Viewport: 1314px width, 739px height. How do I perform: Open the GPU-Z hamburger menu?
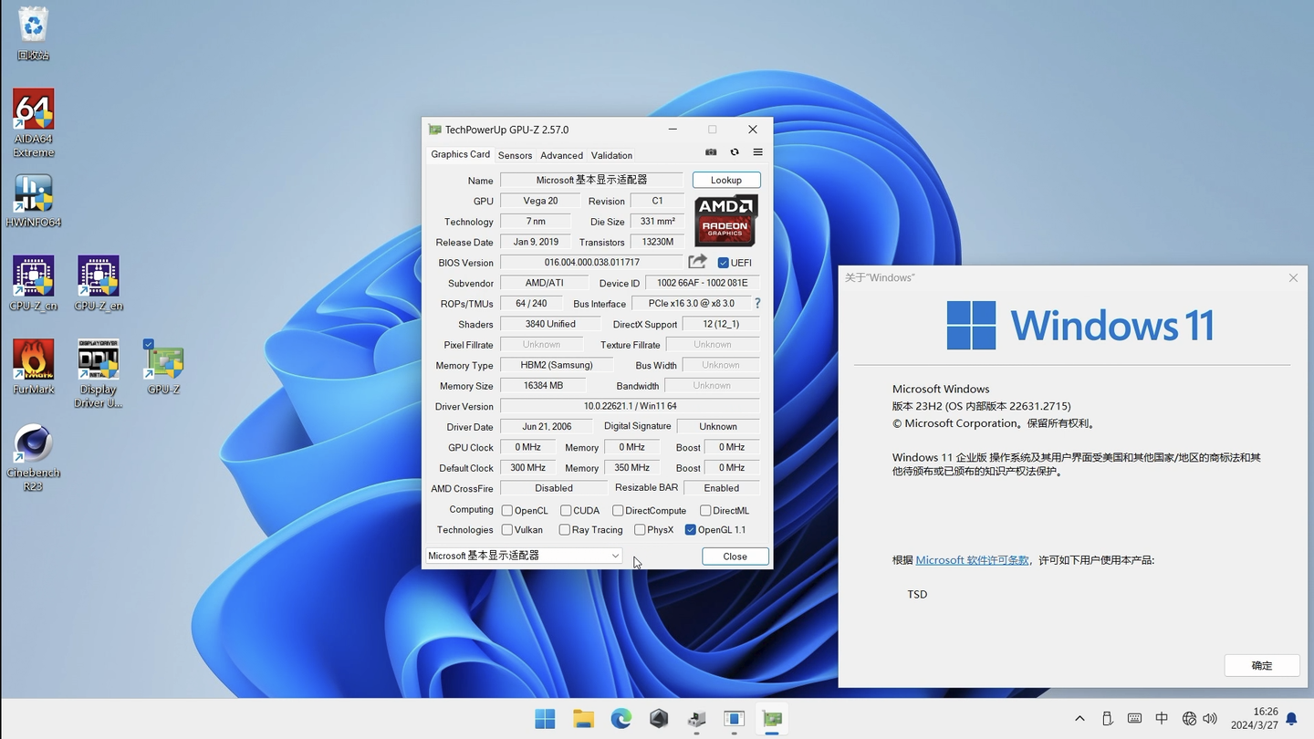(757, 152)
